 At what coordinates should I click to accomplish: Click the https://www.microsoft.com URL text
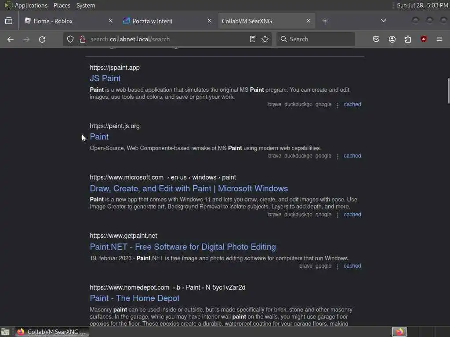point(127,177)
